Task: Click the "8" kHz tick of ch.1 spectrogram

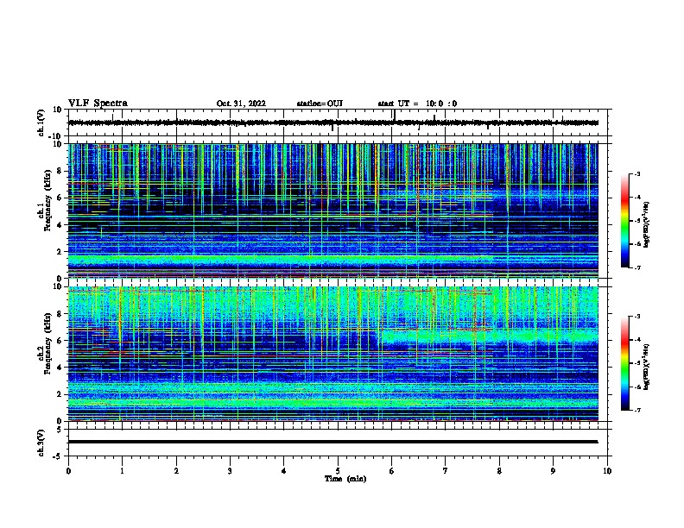Action: coord(60,171)
